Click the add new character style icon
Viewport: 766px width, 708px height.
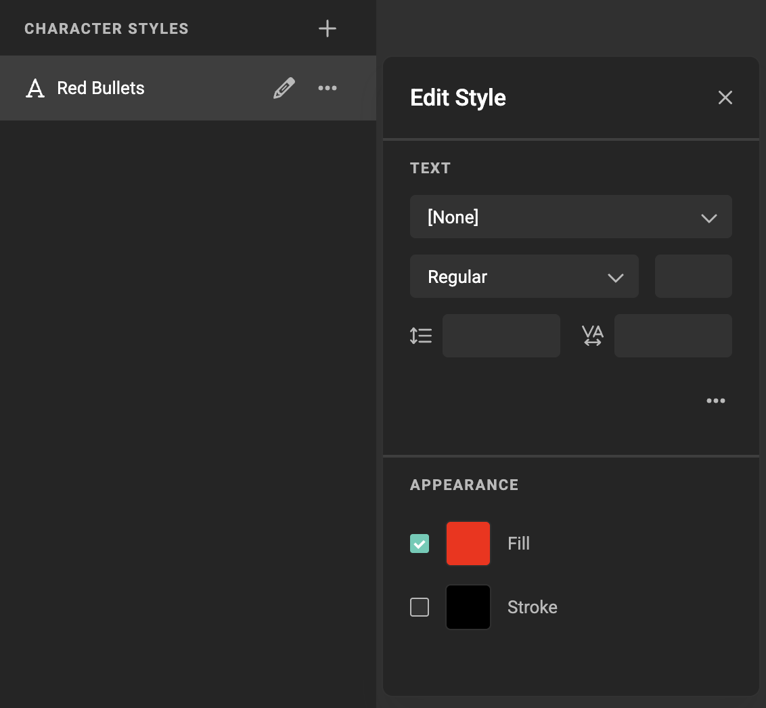click(x=328, y=28)
